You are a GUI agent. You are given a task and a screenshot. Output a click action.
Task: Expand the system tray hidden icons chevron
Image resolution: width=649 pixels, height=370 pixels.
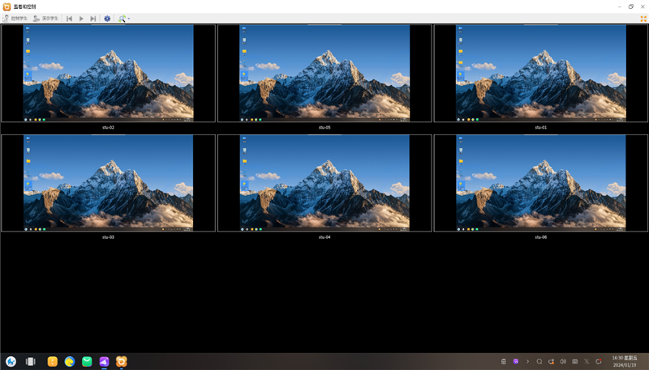[527, 362]
